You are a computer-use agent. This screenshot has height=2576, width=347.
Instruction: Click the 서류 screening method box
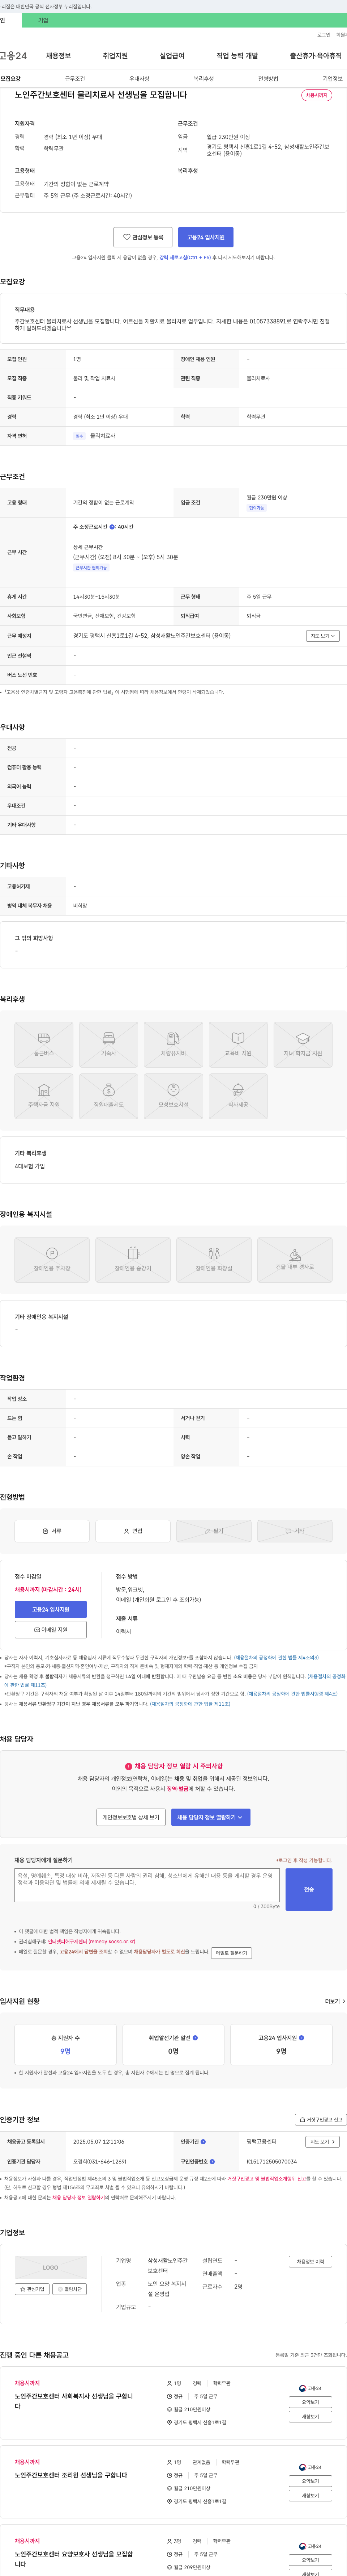[x=52, y=1531]
